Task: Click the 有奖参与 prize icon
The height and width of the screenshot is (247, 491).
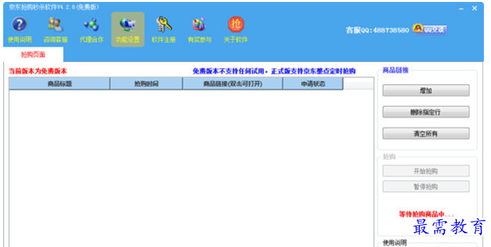Action: [x=199, y=29]
